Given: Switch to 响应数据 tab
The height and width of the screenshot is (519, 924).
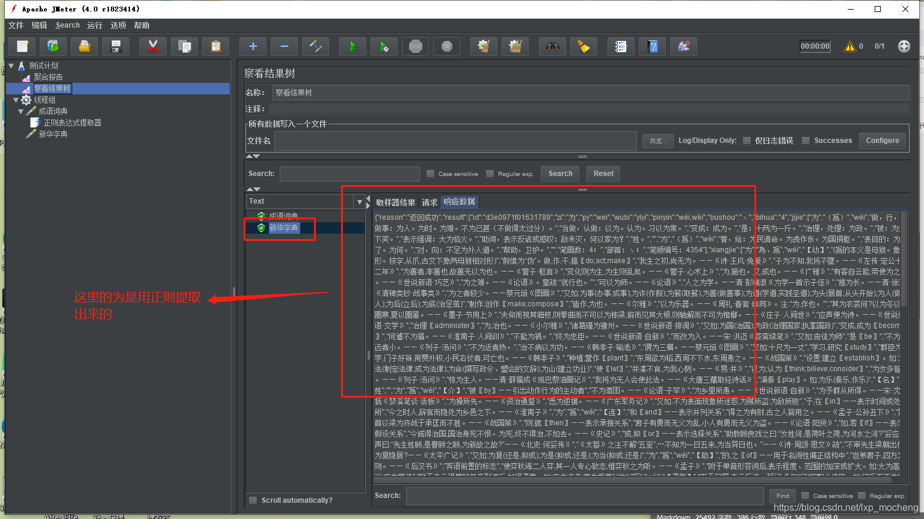Looking at the screenshot, I should pyautogui.click(x=460, y=202).
